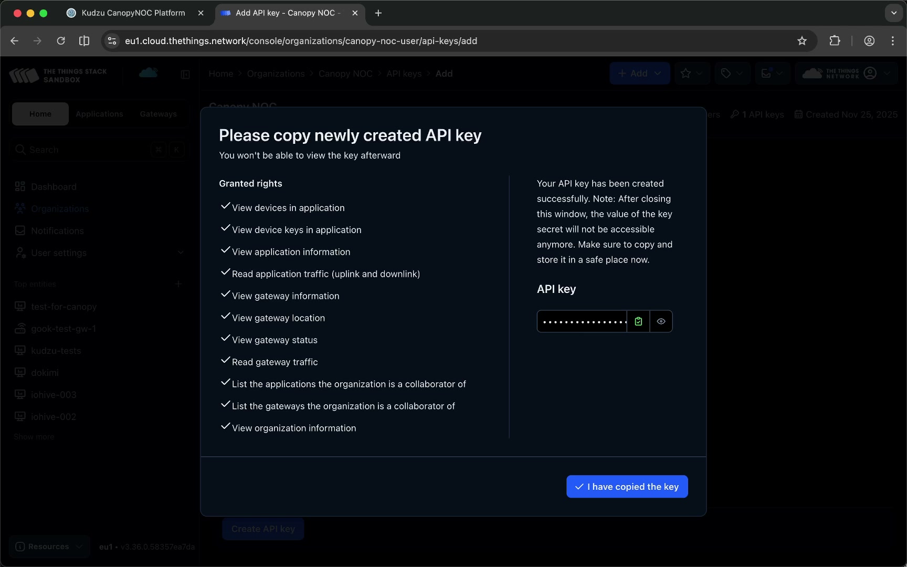
Task: Switch to the Applications sidebar tab
Action: 99,114
